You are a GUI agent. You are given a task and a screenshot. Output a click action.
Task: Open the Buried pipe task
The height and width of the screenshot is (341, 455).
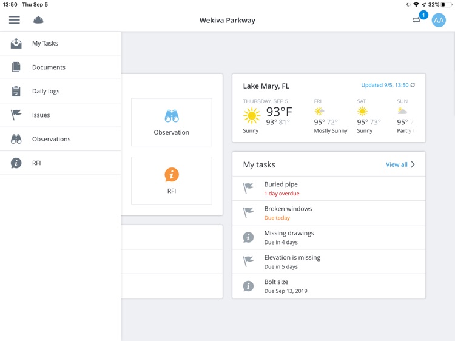tap(329, 189)
